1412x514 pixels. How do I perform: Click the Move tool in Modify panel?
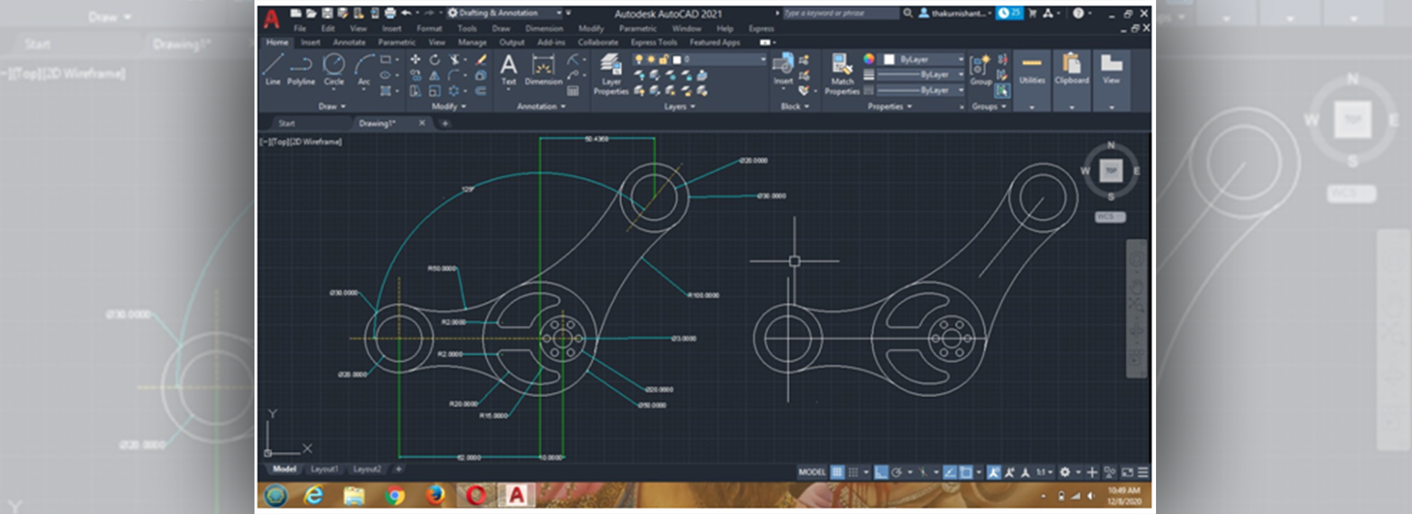point(416,59)
